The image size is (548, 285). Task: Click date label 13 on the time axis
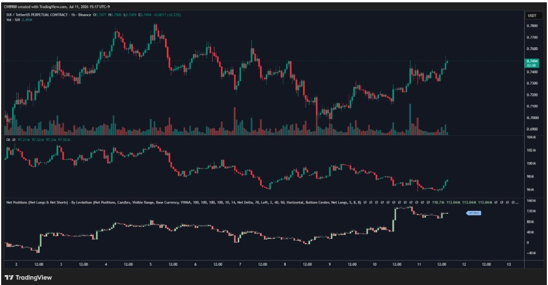coord(509,265)
